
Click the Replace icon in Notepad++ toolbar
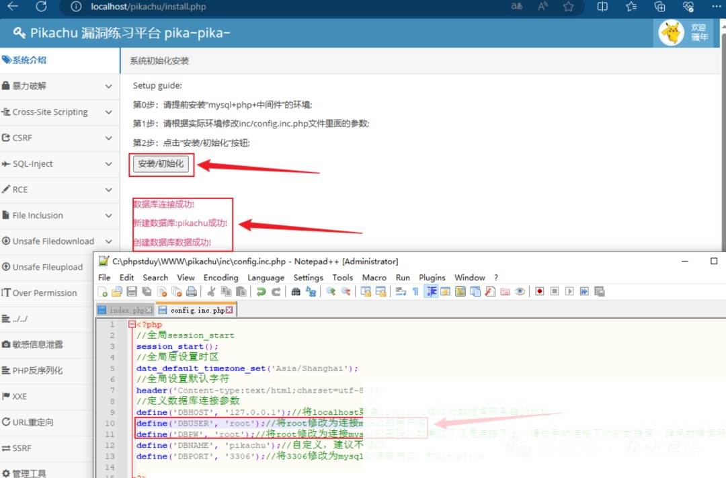(x=311, y=291)
